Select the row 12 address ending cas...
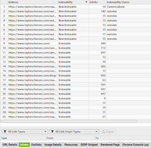This screenshot has height=148, width=151. click(x=32, y=57)
